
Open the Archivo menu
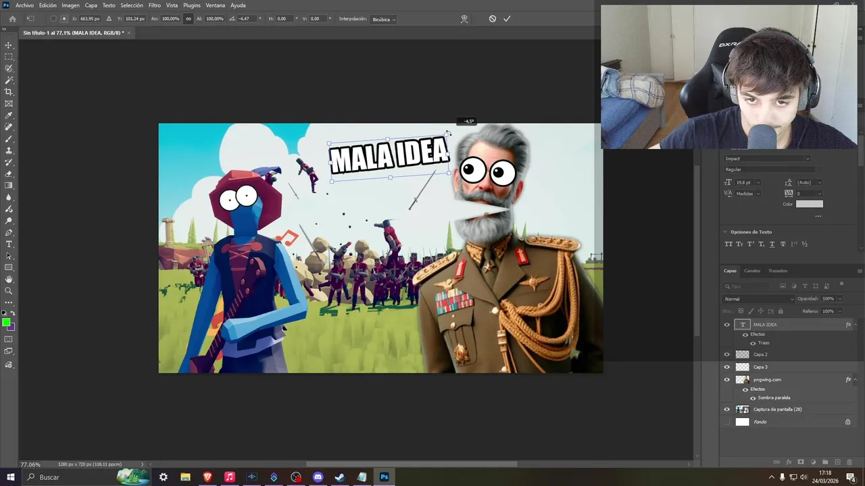(x=24, y=5)
